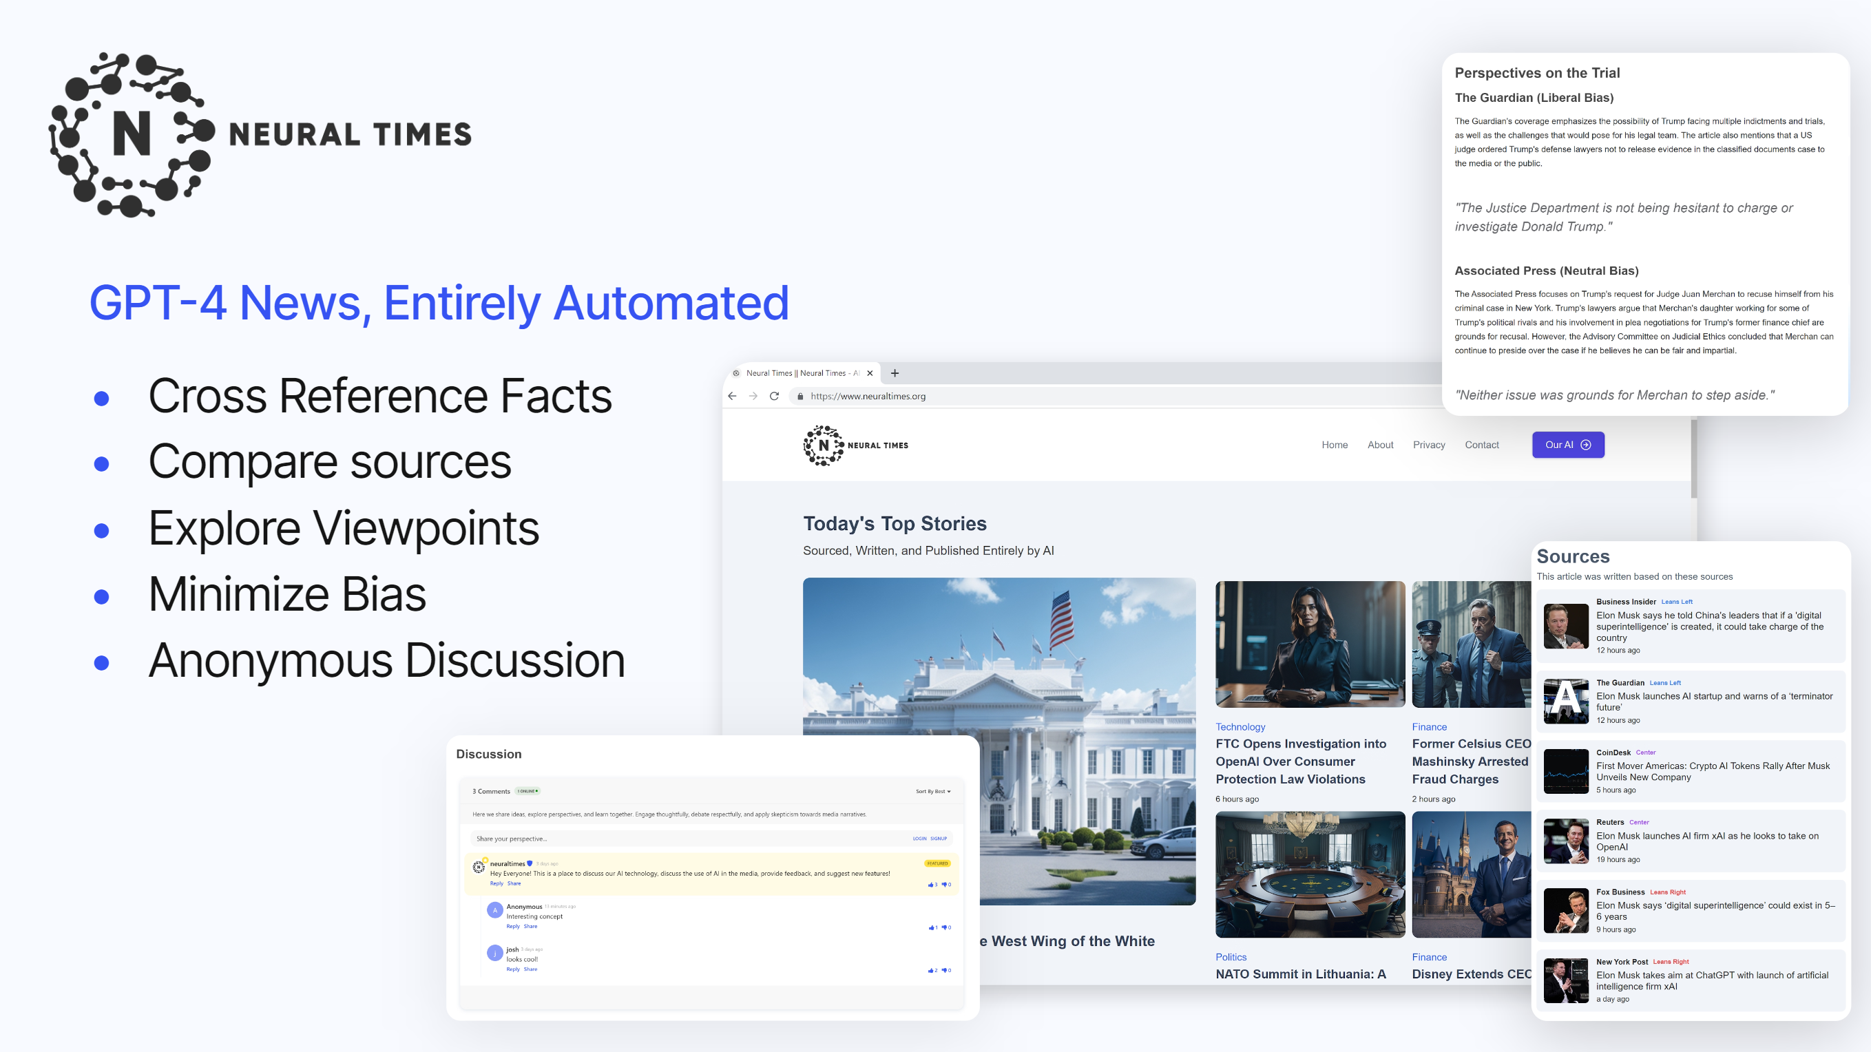This screenshot has height=1052, width=1871.
Task: Reply to the Anonymous comment
Action: 513,927
